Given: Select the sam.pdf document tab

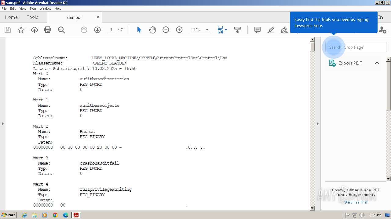Looking at the screenshot, I should 74,17.
